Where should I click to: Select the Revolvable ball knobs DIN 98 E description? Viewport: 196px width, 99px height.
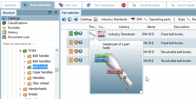coord(176,61)
